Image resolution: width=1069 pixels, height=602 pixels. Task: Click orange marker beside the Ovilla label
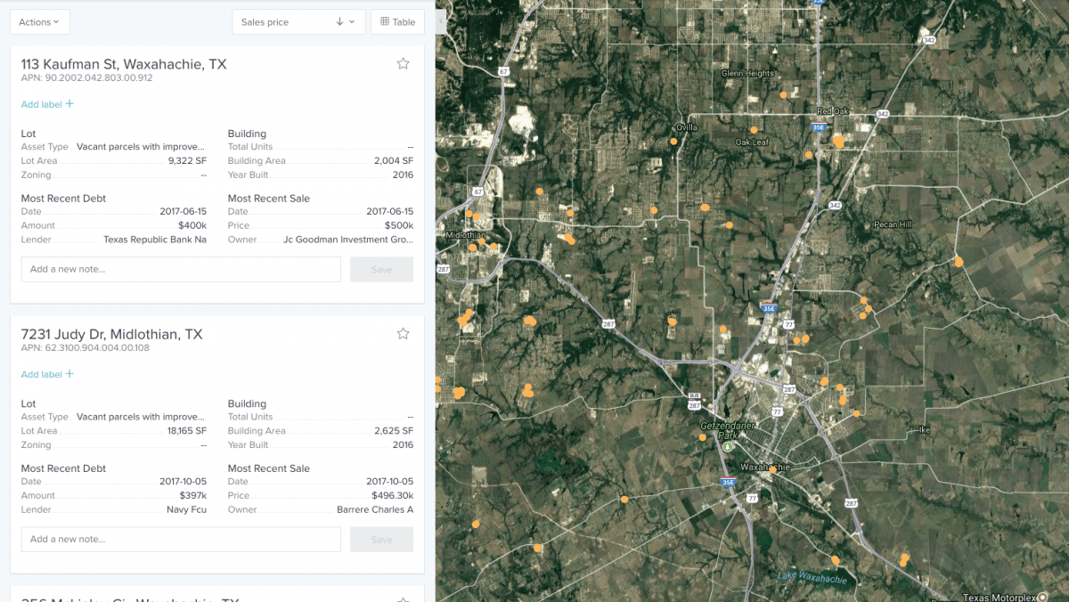[673, 142]
